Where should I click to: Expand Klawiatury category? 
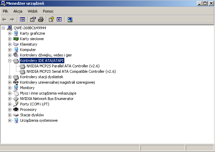(10, 44)
